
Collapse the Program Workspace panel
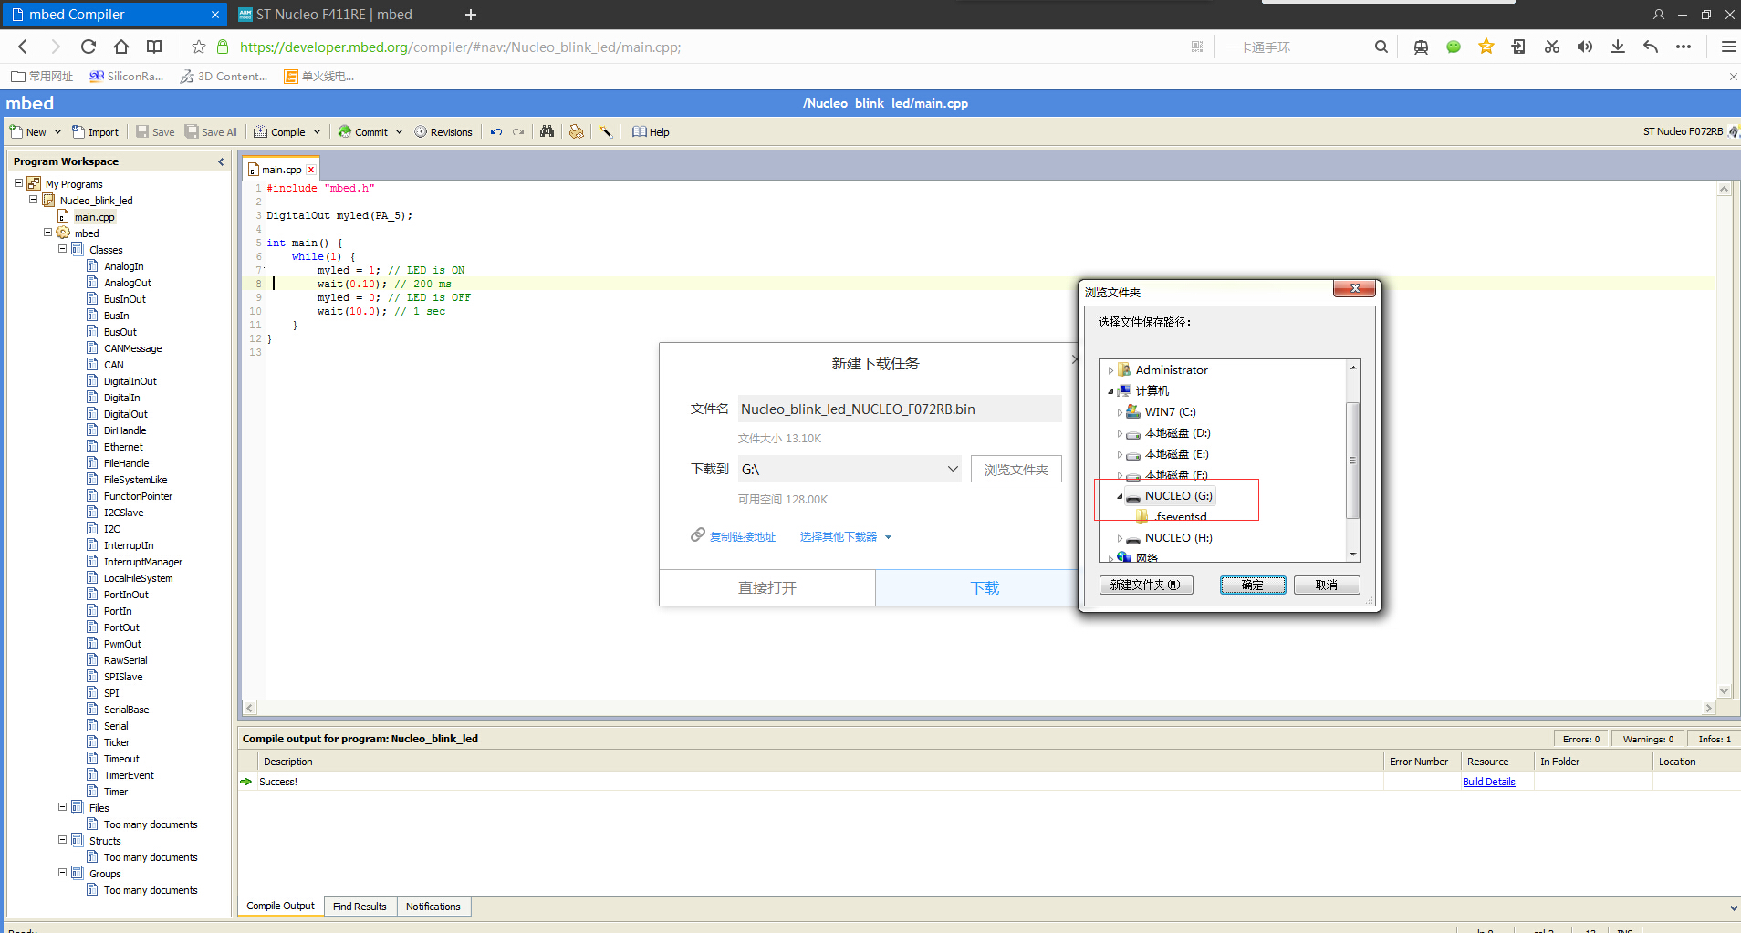point(221,161)
